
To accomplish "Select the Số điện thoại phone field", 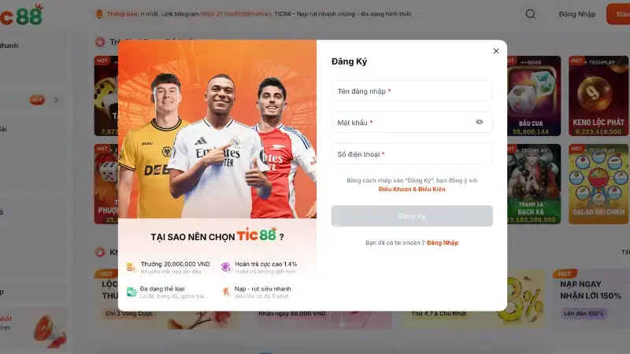I will tap(412, 153).
